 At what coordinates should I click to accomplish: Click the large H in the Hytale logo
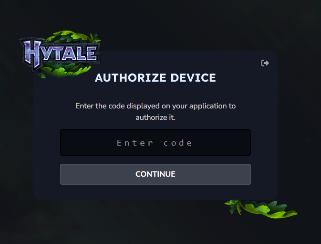(x=33, y=55)
